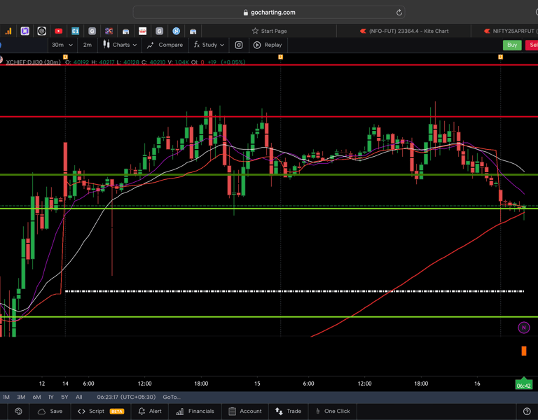Open the concentric circles bookmark icon
Image resolution: width=538 pixels, height=420 pixels.
[42, 31]
